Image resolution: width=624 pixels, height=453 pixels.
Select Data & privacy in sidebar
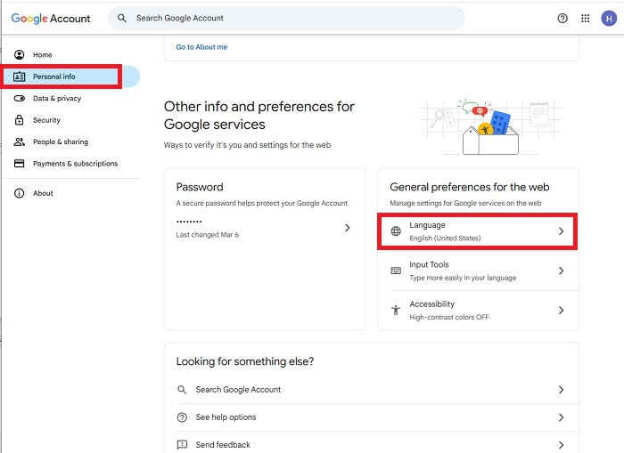coord(57,98)
